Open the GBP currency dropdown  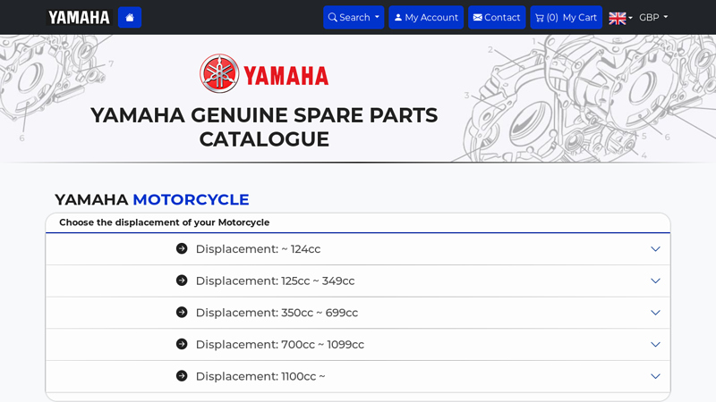653,17
